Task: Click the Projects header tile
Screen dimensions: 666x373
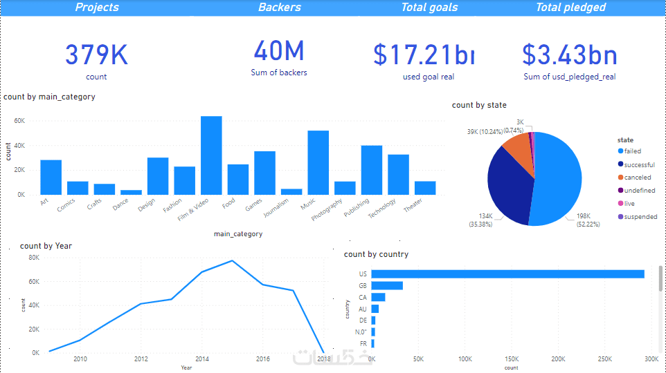Action: 97,7
